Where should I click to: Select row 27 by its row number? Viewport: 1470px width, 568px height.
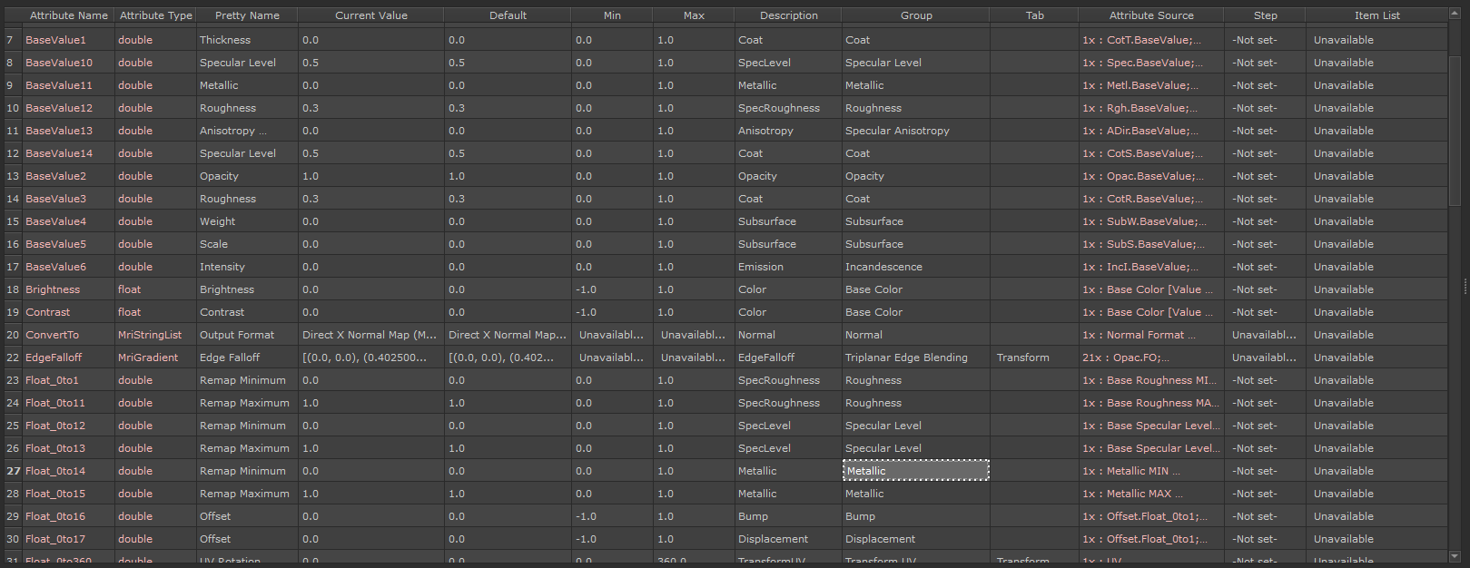pos(13,471)
